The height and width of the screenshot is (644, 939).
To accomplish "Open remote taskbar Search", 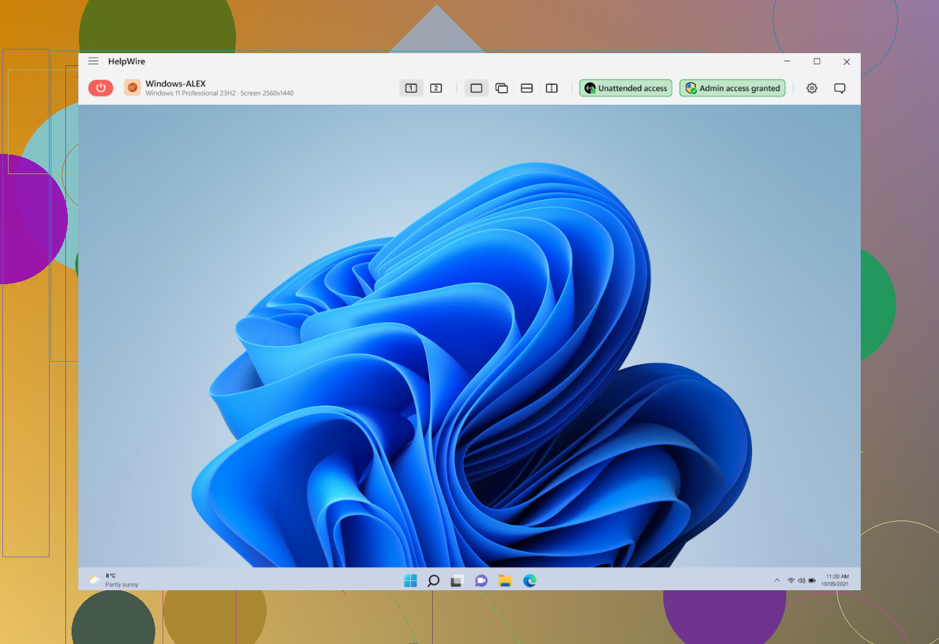I will pyautogui.click(x=433, y=580).
